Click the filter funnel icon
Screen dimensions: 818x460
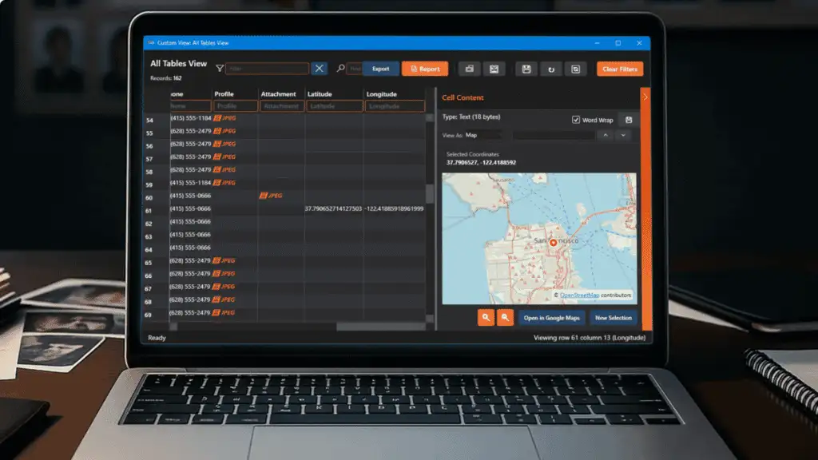click(220, 69)
